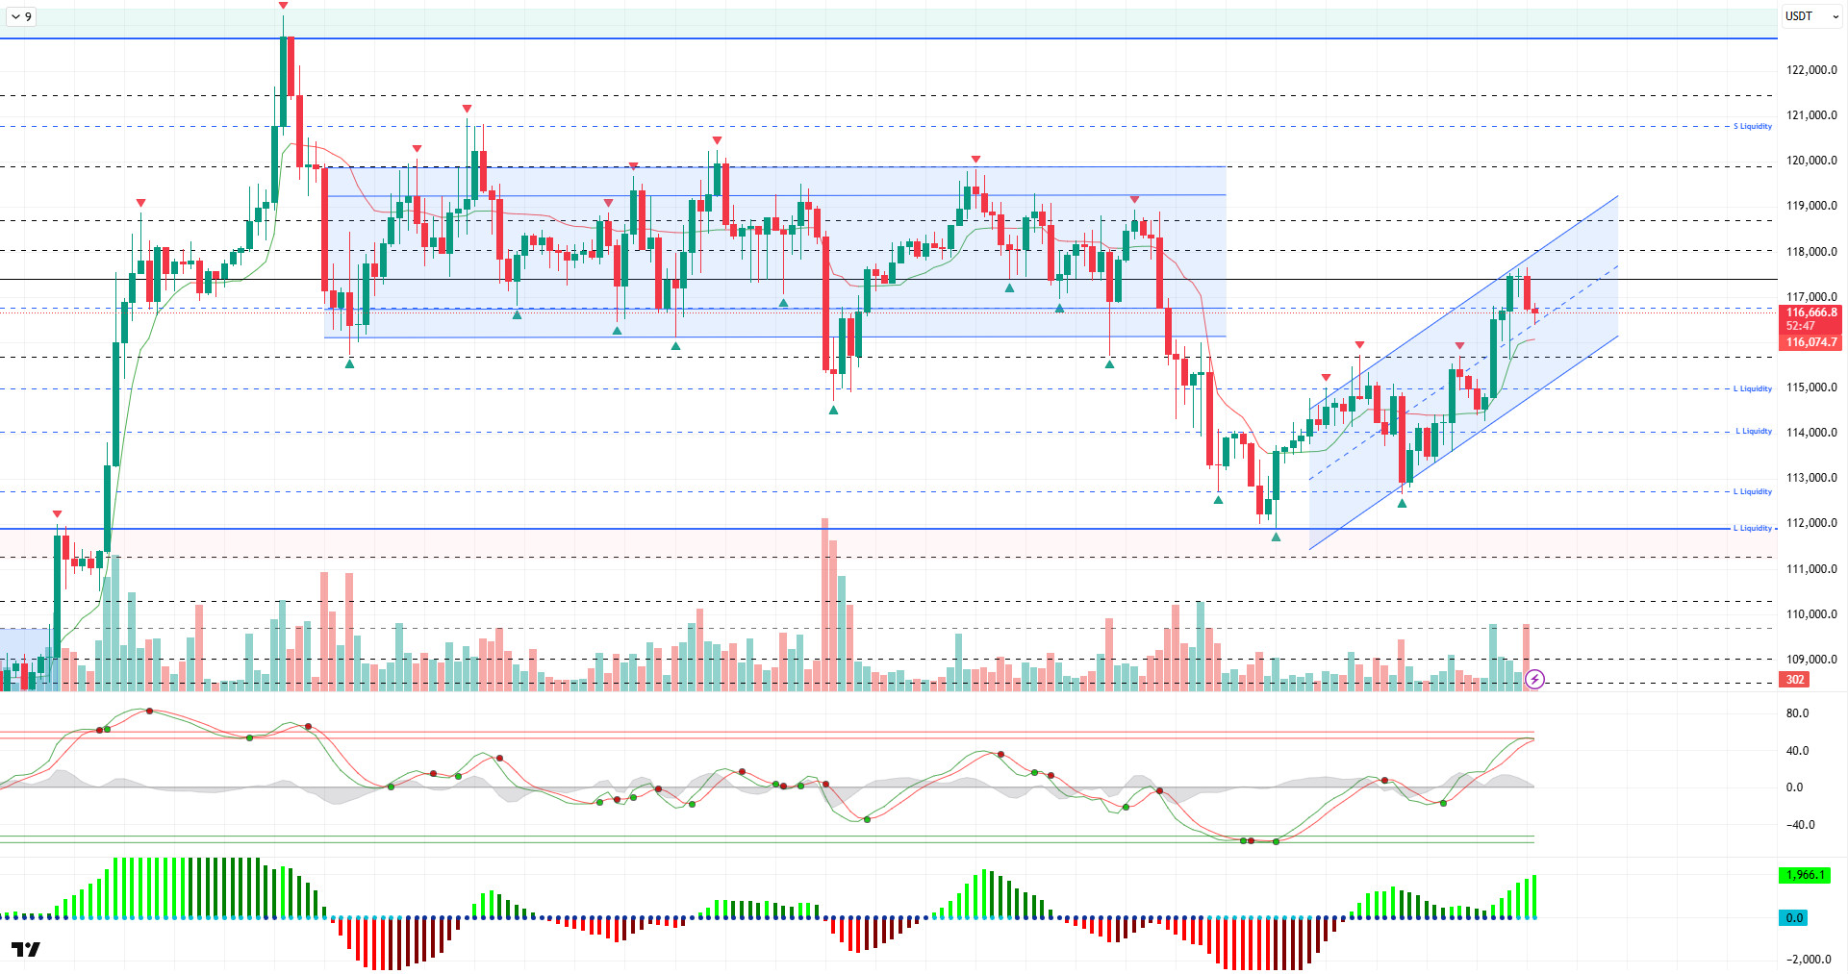Click the green histogram value label 1,966.1

[x=1805, y=875]
